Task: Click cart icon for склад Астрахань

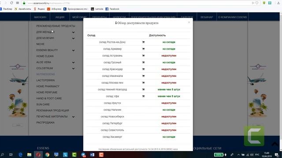Action: [x=143, y=56]
